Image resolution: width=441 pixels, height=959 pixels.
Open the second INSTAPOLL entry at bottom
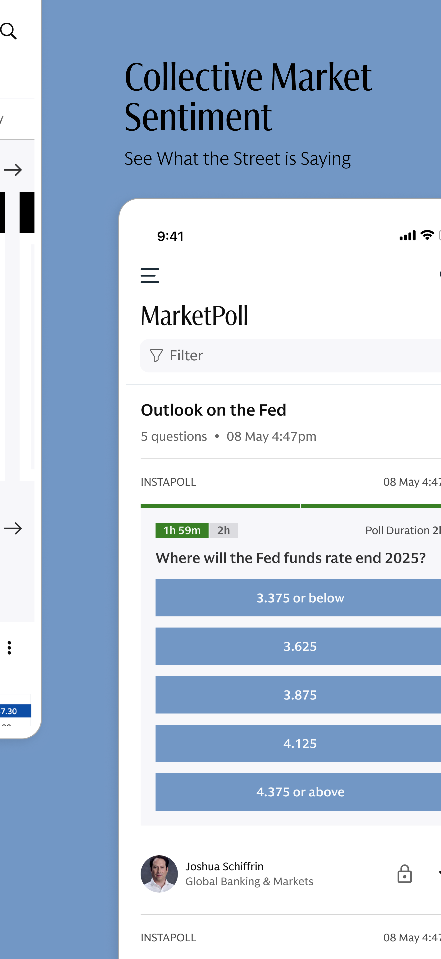coord(168,937)
